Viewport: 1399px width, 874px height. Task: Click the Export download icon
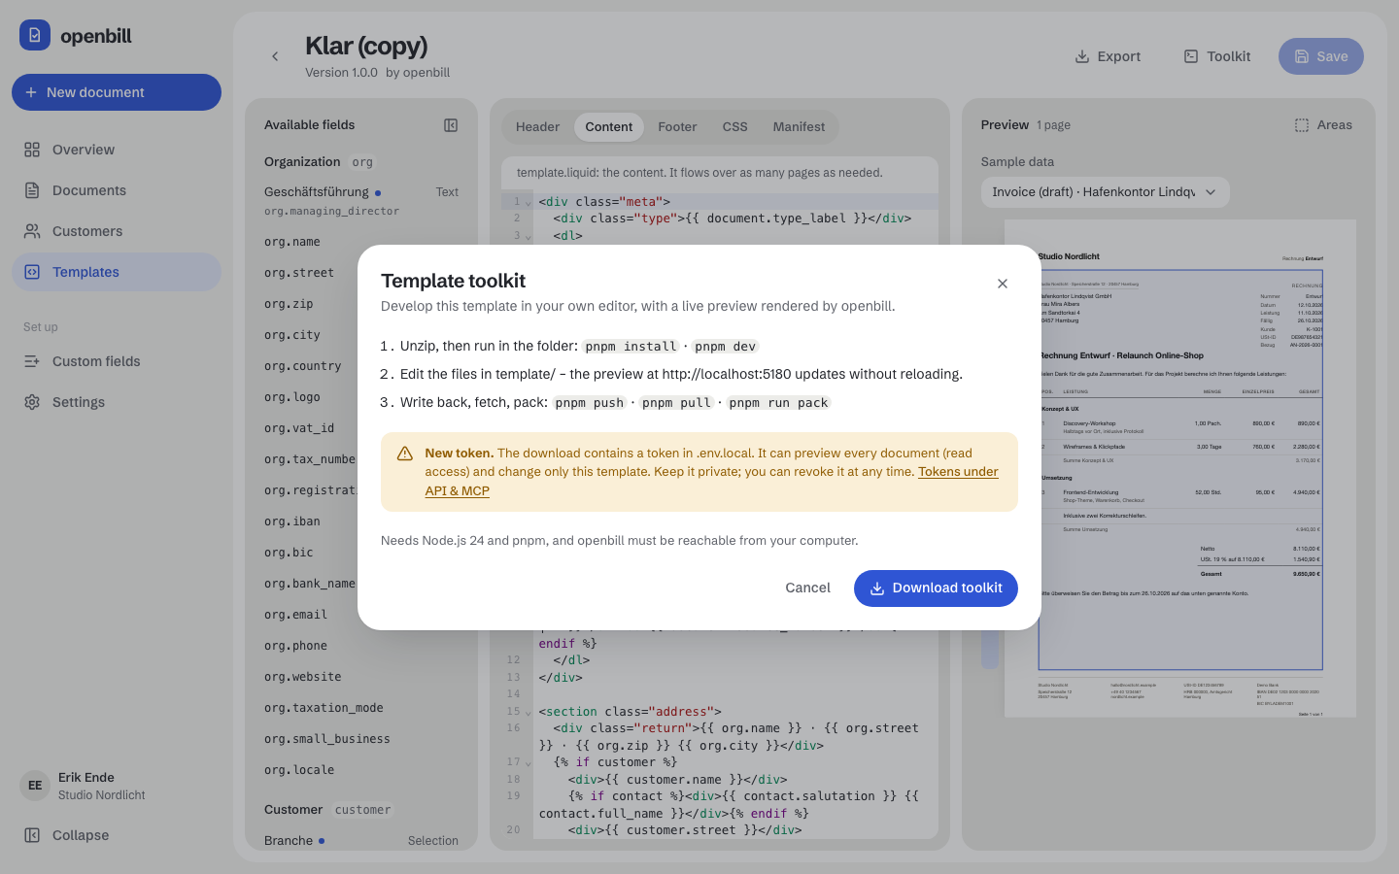coord(1081,56)
